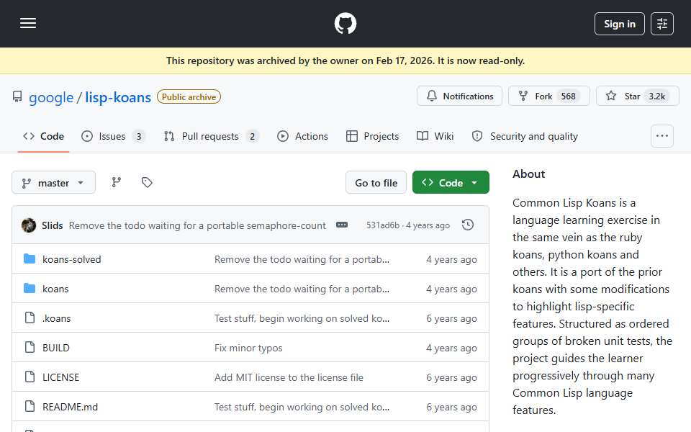Click the star count 3.2k
The width and height of the screenshot is (691, 432).
pyautogui.click(x=656, y=96)
